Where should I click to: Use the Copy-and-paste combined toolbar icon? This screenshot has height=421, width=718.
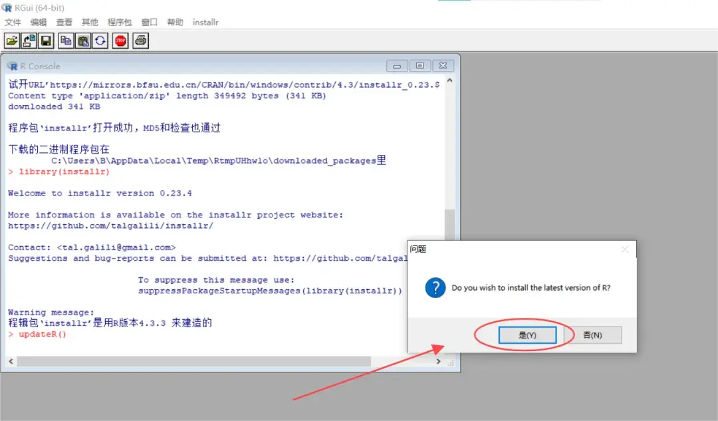(98, 41)
